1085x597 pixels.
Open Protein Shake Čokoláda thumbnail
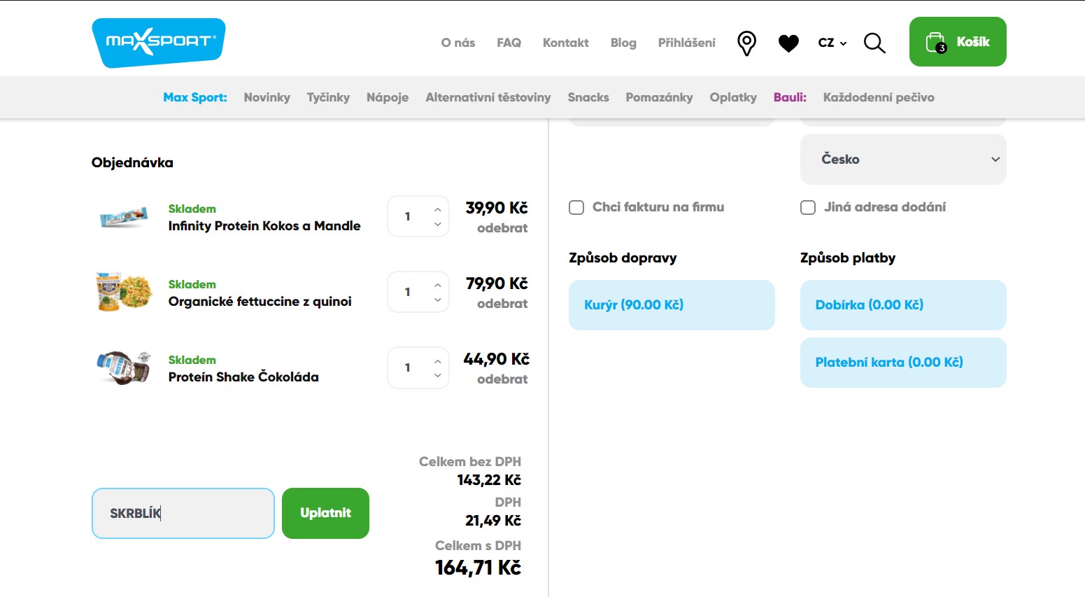[124, 367]
